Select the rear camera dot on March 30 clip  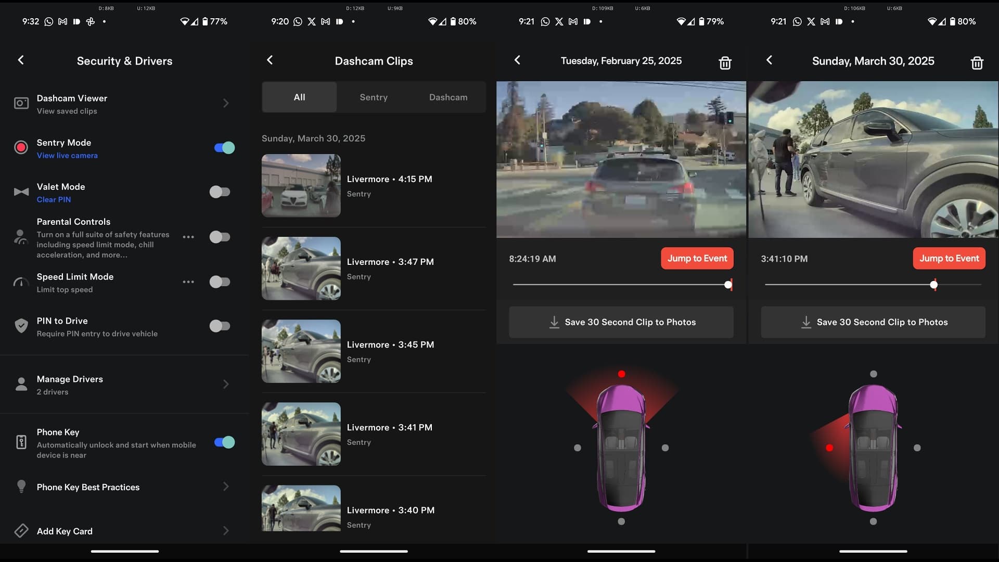click(873, 521)
